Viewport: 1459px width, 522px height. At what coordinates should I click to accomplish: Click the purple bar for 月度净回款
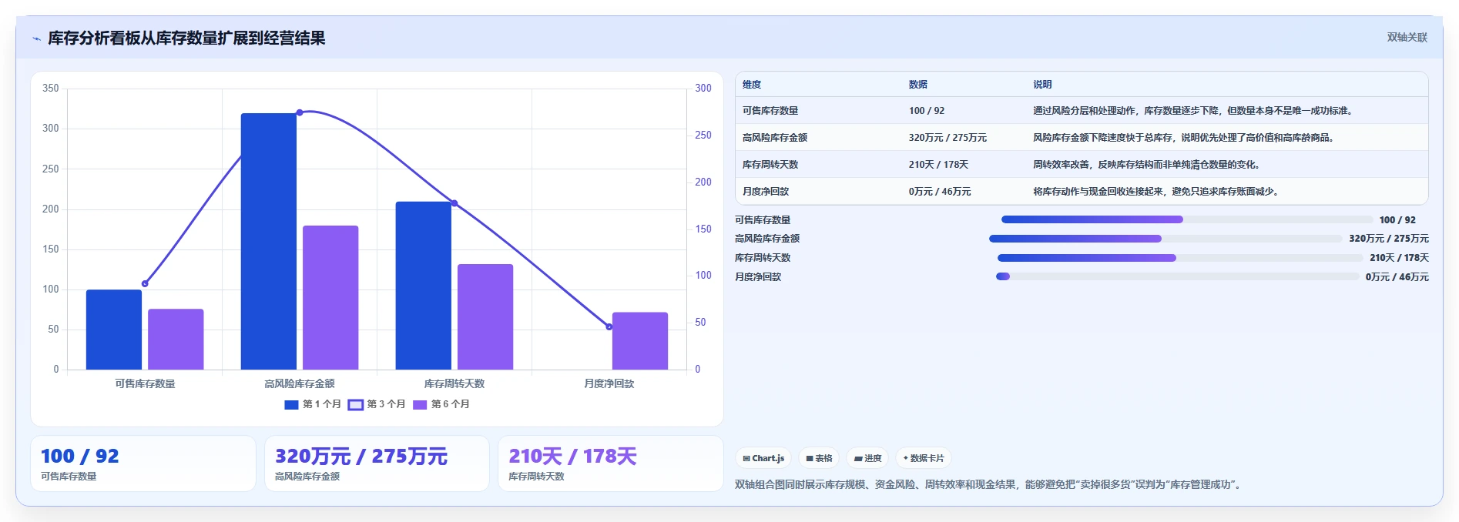pos(640,341)
